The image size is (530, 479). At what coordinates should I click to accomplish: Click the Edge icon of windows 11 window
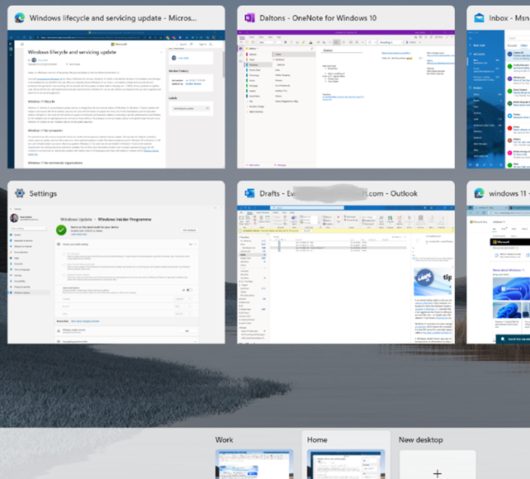479,193
